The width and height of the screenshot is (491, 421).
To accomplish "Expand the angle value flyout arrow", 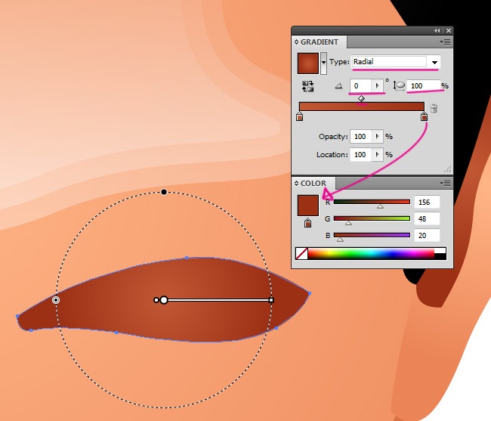I will (x=378, y=86).
